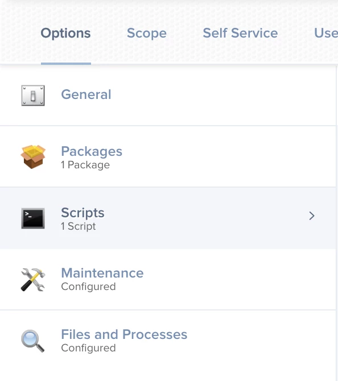Viewport: 338px width, 381px height.
Task: Expand Scripts using the right chevron arrow
Action: coord(311,216)
